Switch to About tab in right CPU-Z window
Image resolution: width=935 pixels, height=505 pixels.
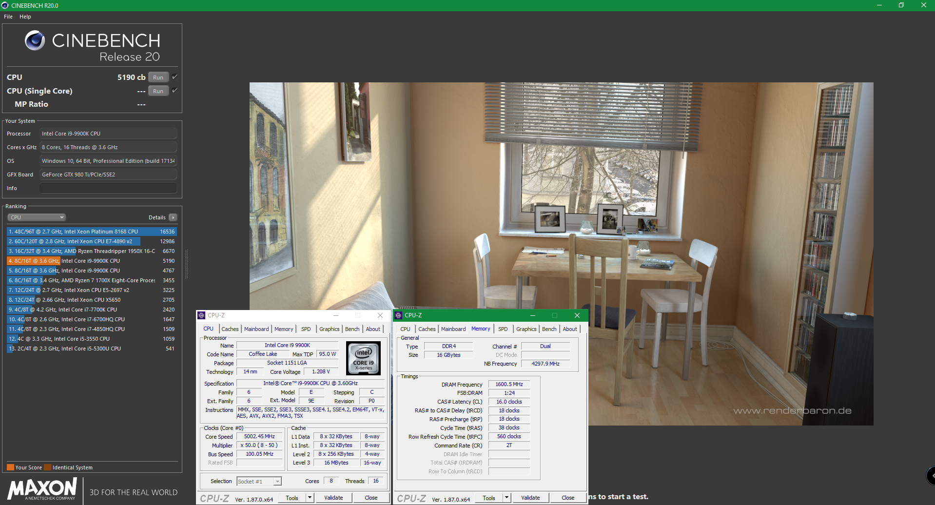tap(570, 329)
